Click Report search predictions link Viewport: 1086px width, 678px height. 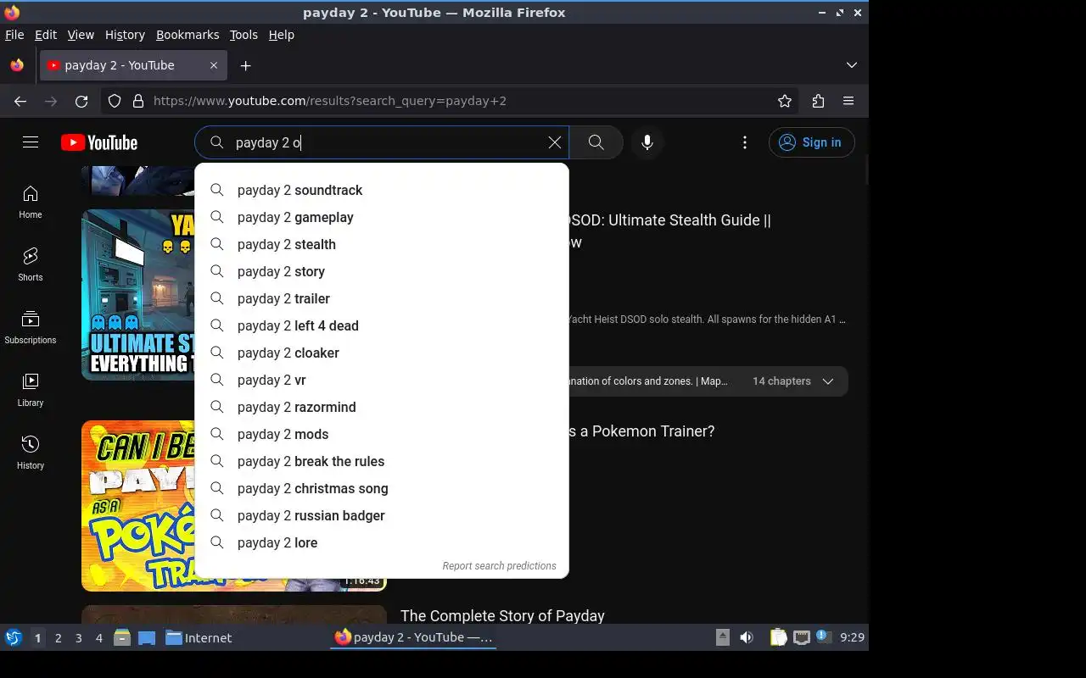tap(499, 566)
